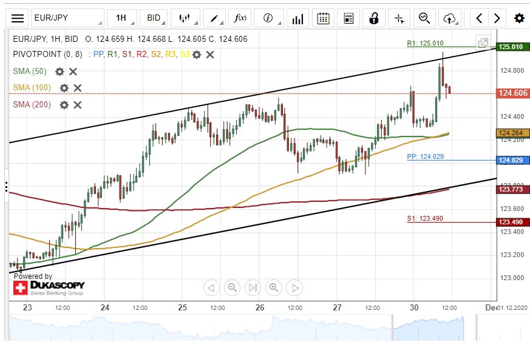This screenshot has width=530, height=345.
Task: Open SMA (50) indicator settings gear
Action: [x=59, y=72]
